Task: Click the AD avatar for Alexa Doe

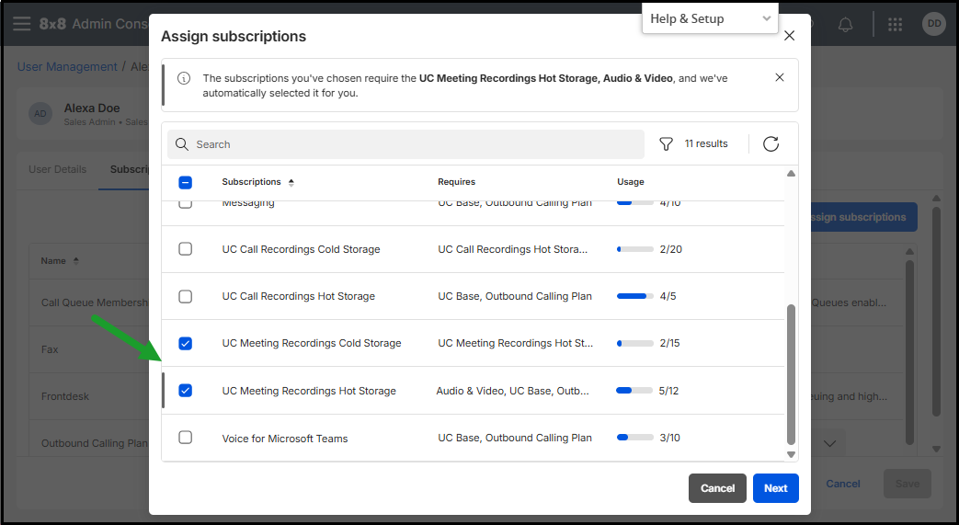Action: point(40,113)
